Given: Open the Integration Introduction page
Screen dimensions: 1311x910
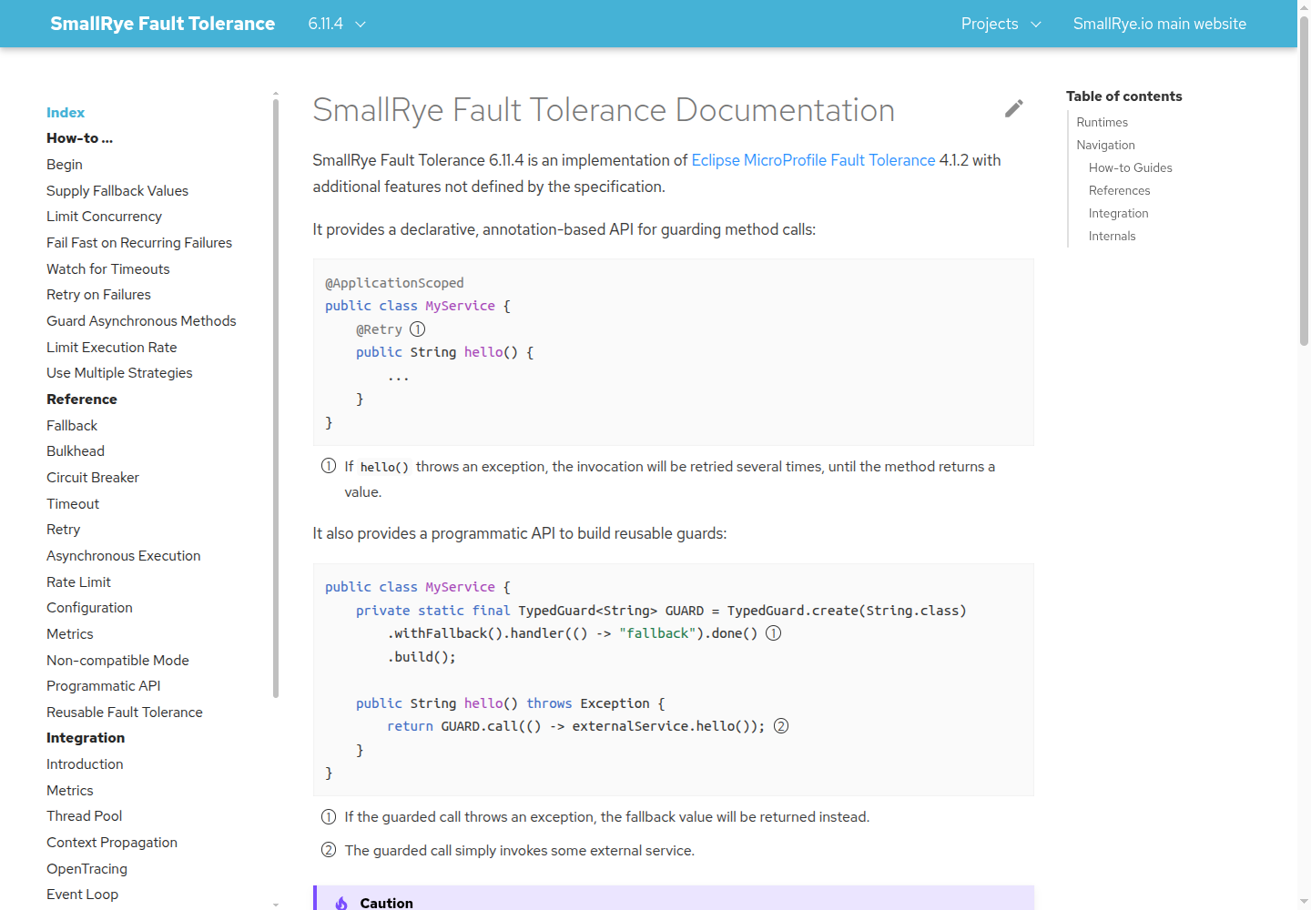Looking at the screenshot, I should click(85, 764).
